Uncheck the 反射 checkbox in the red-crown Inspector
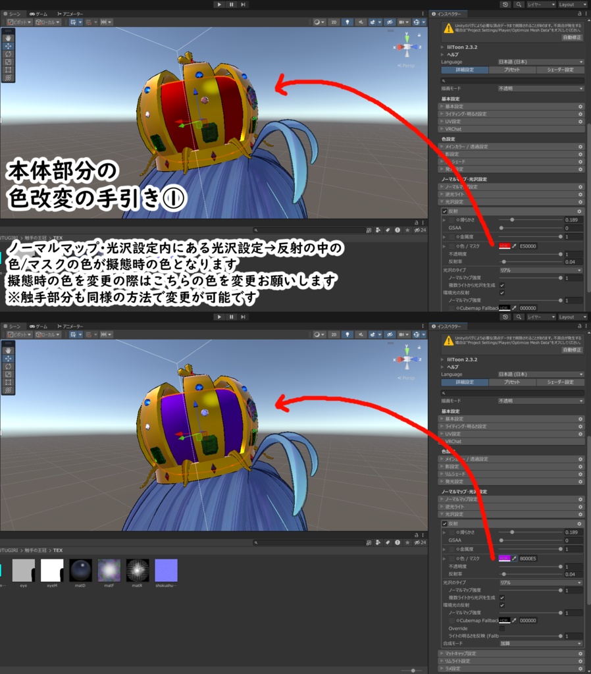Screen dimensions: 591x674 tap(445, 211)
